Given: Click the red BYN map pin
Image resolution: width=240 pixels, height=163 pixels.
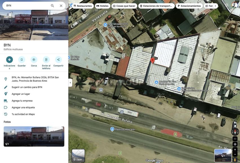Looking at the screenshot, I should click(x=153, y=61).
